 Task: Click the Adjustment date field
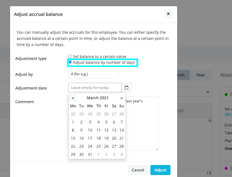[x=95, y=88]
